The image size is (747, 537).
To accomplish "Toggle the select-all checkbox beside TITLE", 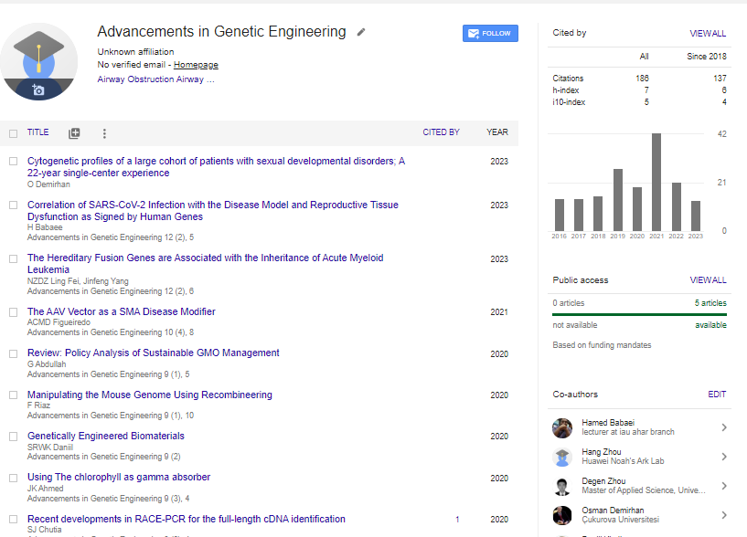I will 13,133.
